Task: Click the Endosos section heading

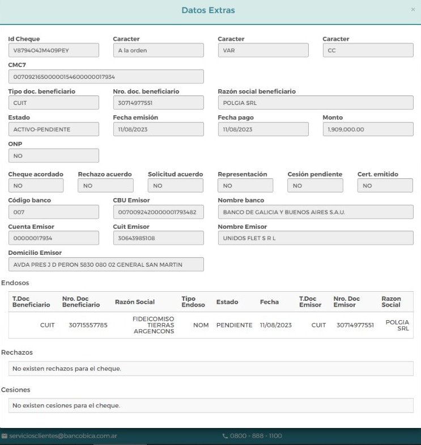Action: tap(15, 283)
